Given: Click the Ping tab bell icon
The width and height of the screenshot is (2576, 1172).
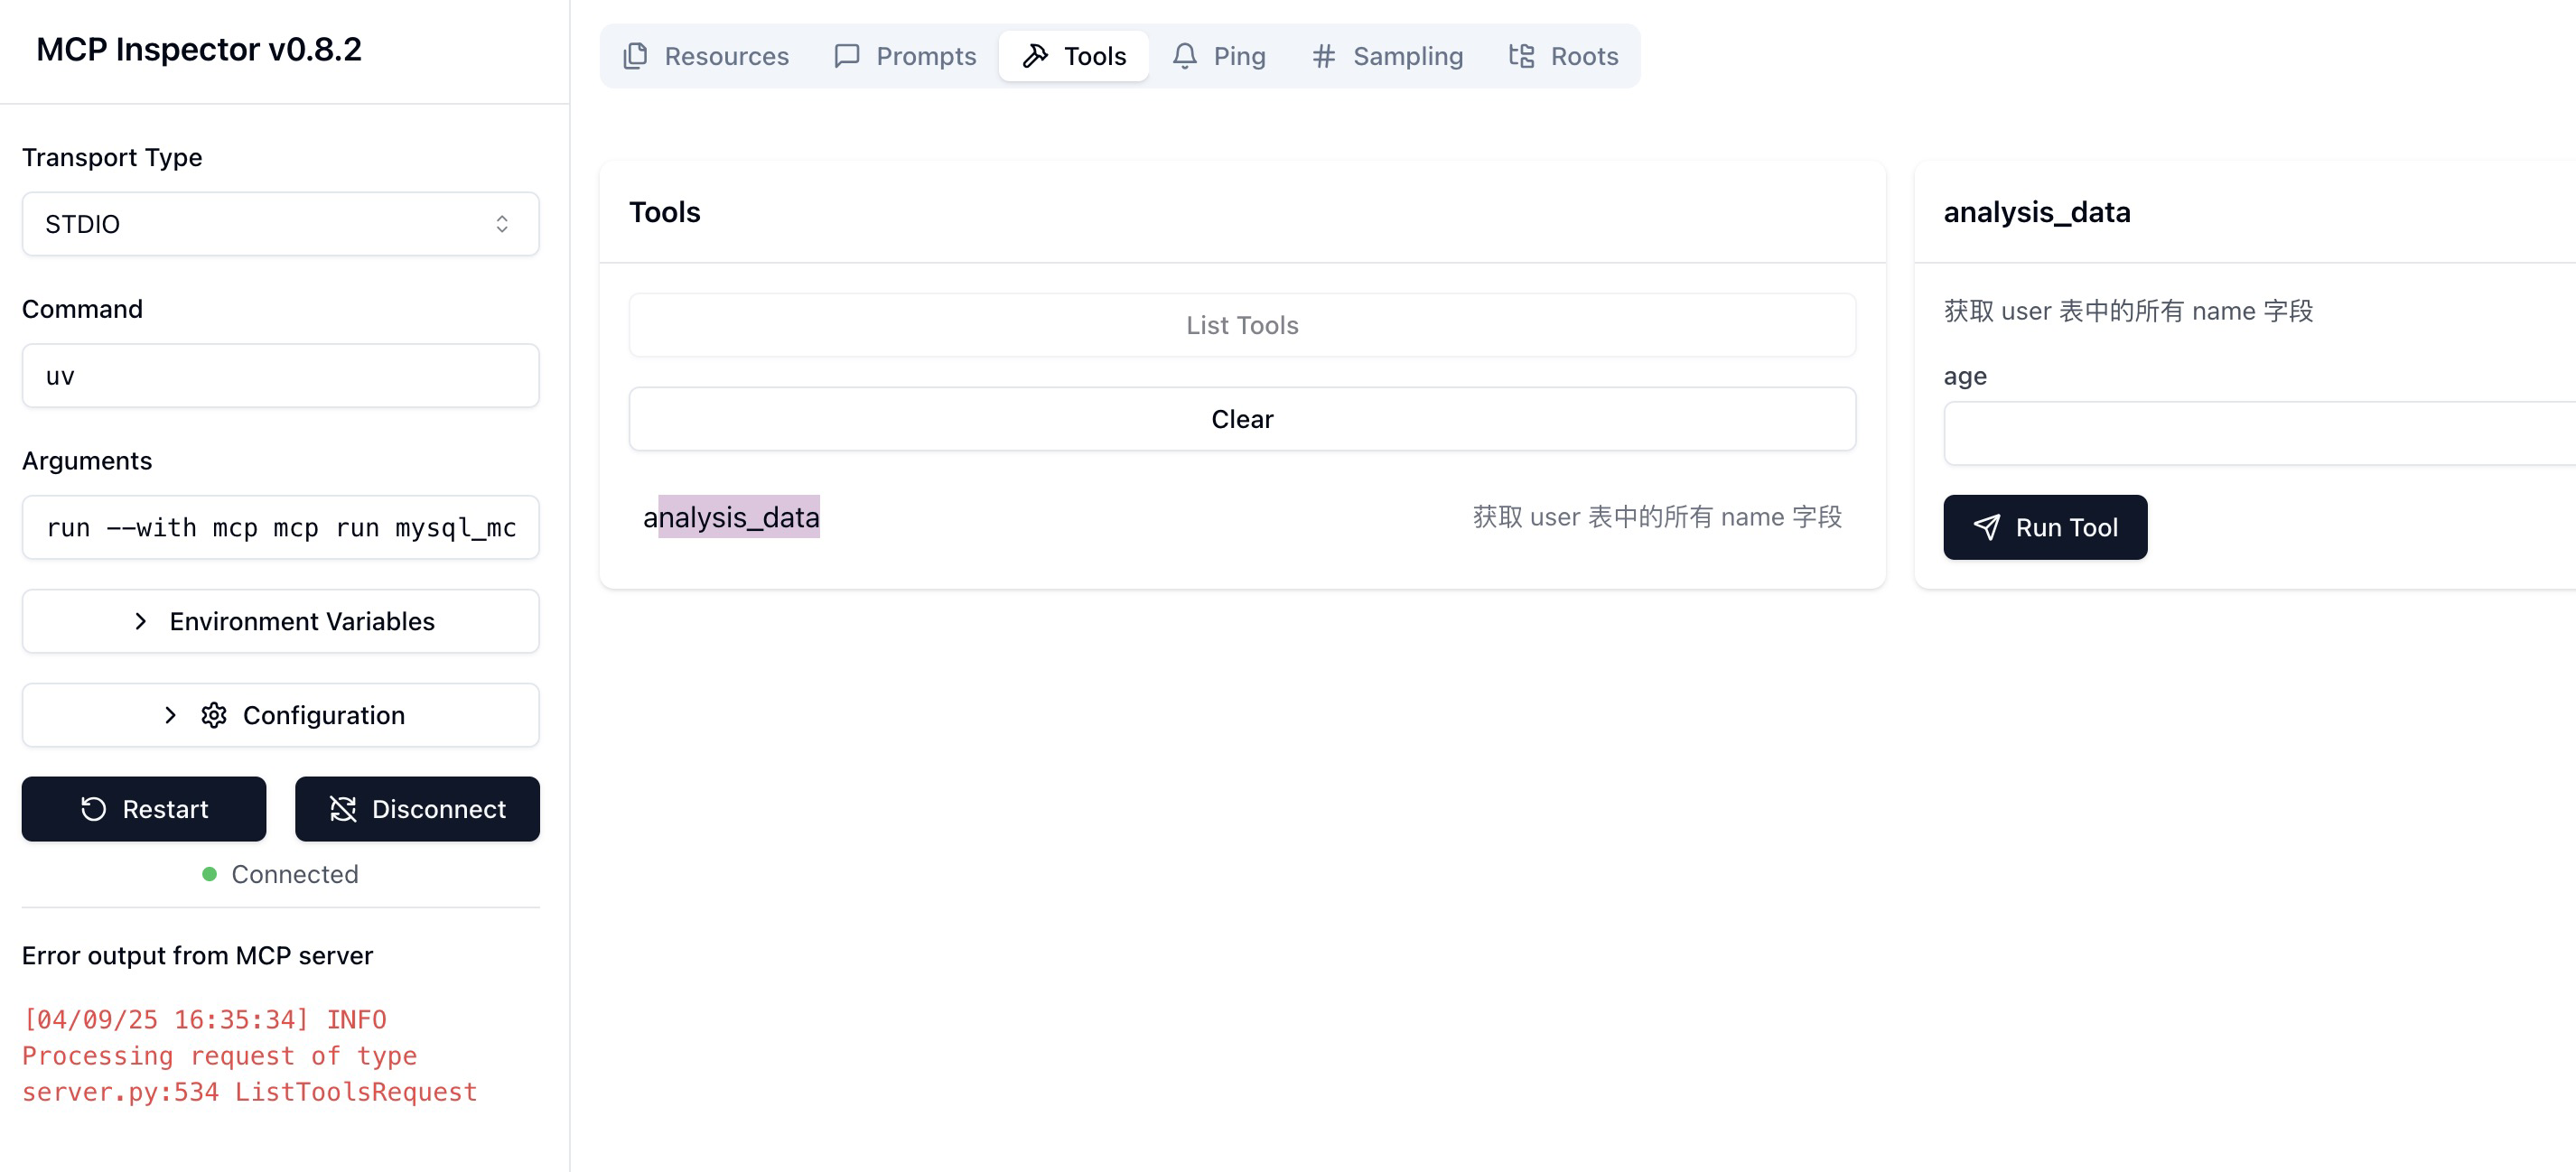Looking at the screenshot, I should pos(1184,56).
